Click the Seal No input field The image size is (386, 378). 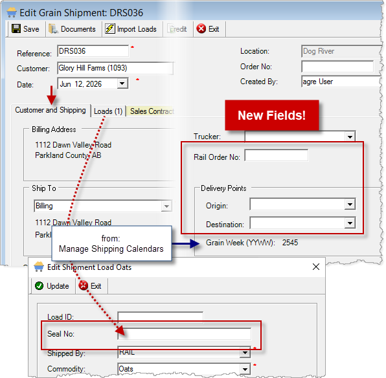click(x=185, y=334)
